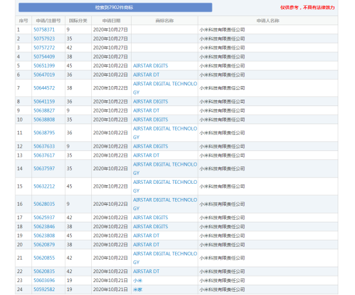Select date 2020年10月21日 in row 23
The width and height of the screenshot is (355, 295).
(110, 280)
